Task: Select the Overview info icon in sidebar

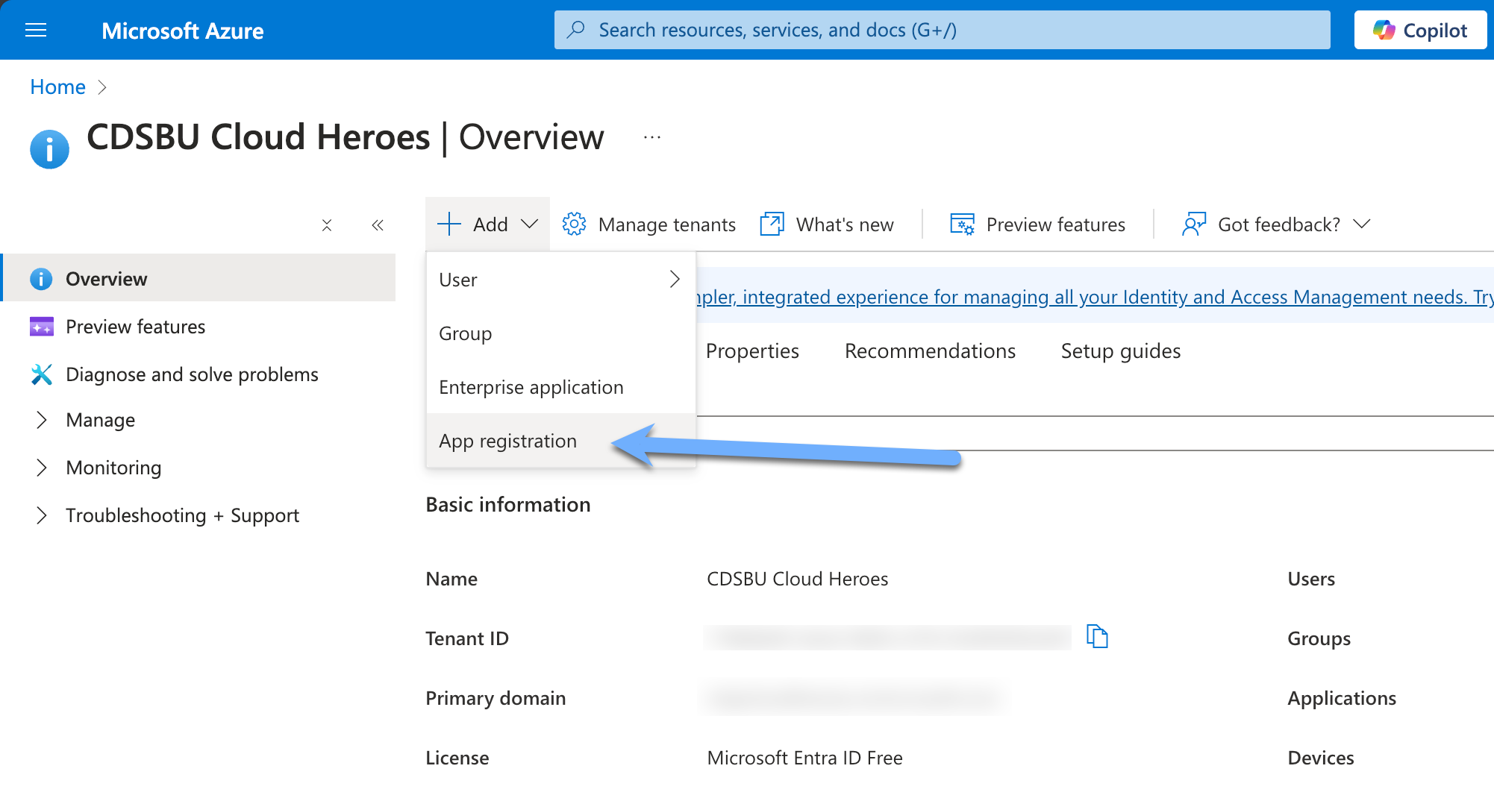Action: 41,278
